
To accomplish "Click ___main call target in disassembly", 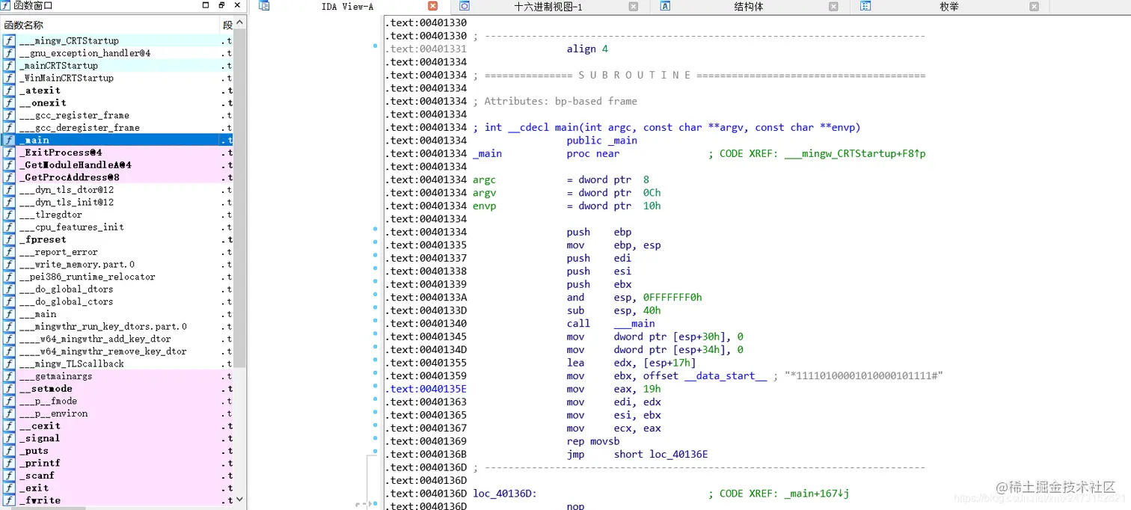I will point(634,324).
